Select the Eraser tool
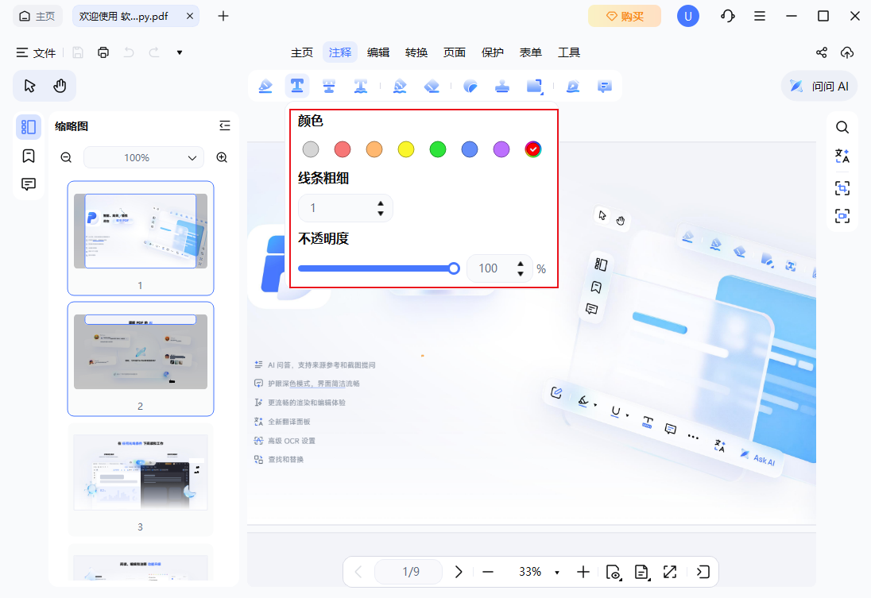Screen dimensions: 871x598 point(432,86)
